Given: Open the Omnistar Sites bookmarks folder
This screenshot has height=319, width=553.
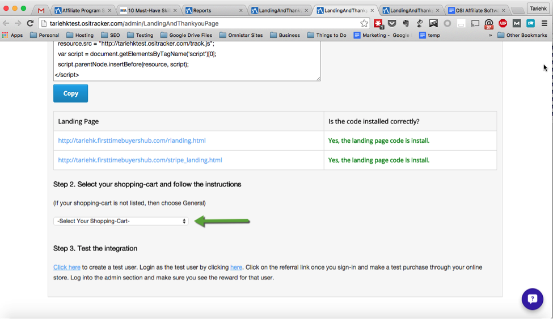Looking at the screenshot, I should [x=241, y=35].
